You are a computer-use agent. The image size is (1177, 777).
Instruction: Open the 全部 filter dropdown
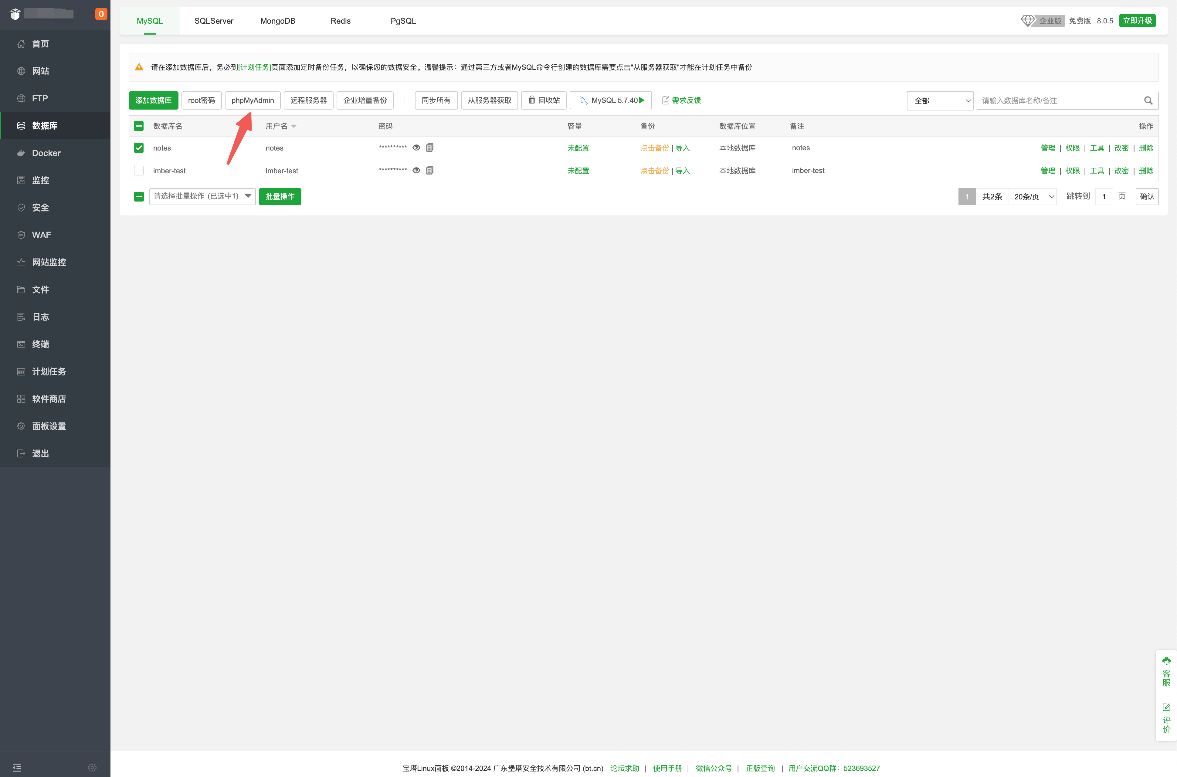[940, 100]
